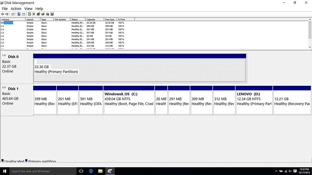
Task: Click the 'Healthy (E...' status cell in the list
Action: click(77, 30)
